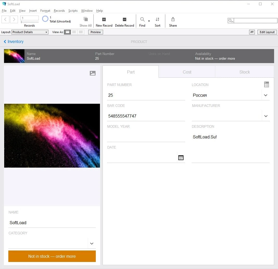The height and width of the screenshot is (269, 278).
Task: Open the View menu
Action: tap(22, 11)
